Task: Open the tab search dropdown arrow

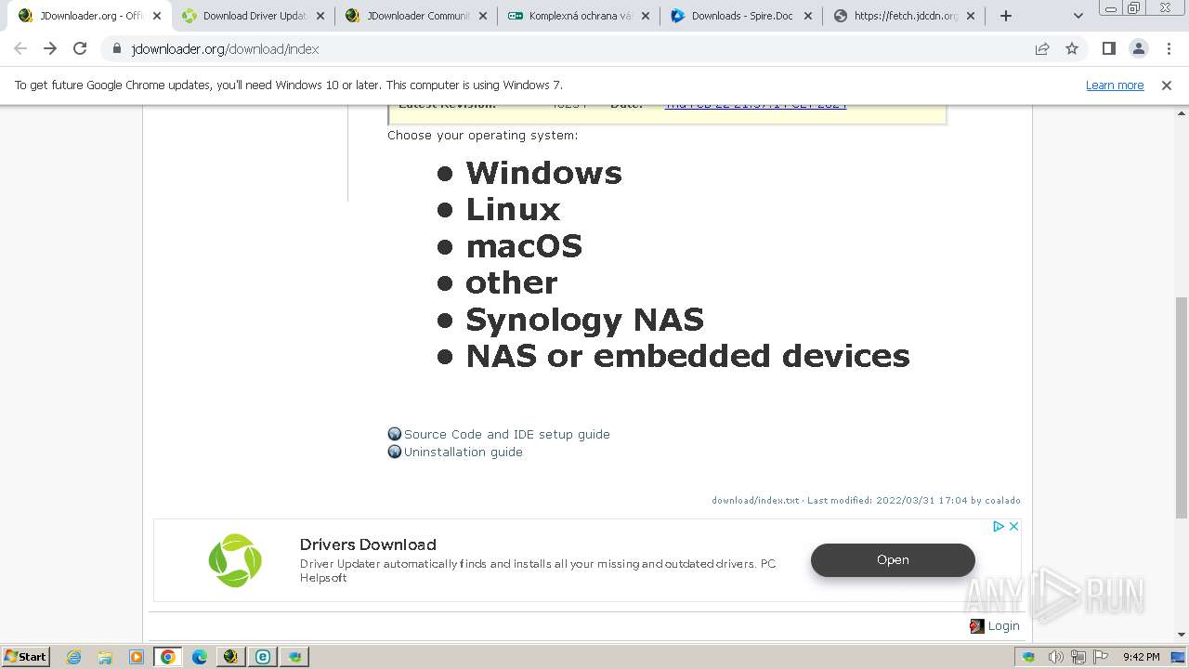Action: pos(1078,16)
